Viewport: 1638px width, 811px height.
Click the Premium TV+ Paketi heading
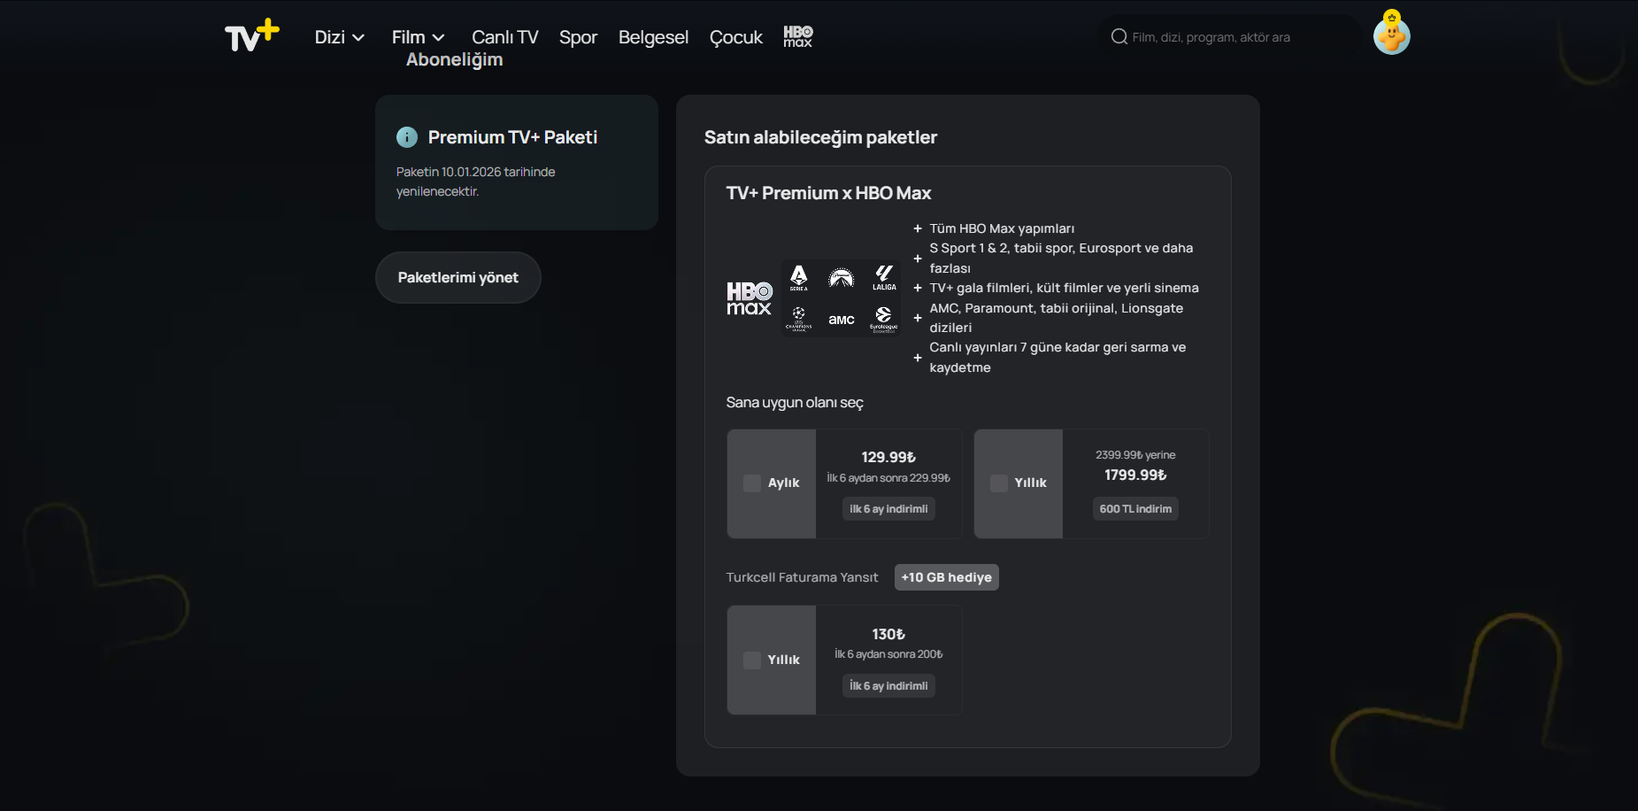coord(512,137)
